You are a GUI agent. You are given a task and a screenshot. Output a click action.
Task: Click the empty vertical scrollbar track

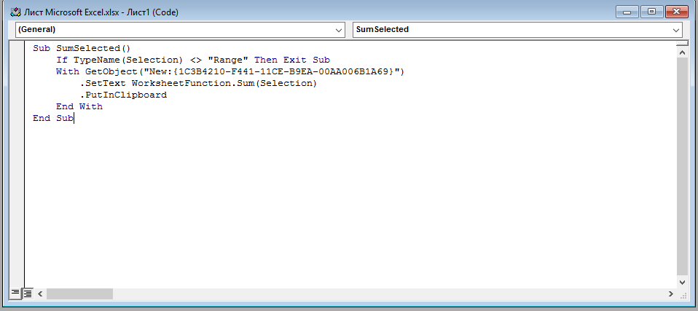pyautogui.click(x=682, y=168)
